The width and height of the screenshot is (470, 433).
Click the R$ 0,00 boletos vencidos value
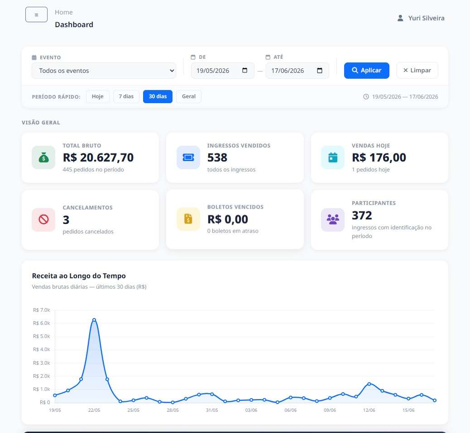228,219
